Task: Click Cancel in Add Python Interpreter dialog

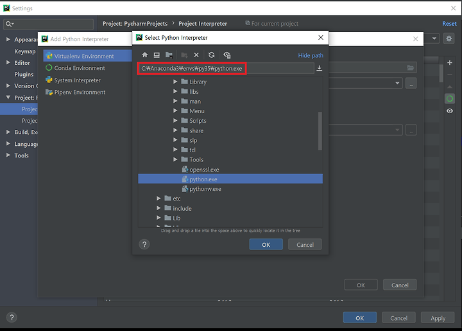Action: coord(400,285)
